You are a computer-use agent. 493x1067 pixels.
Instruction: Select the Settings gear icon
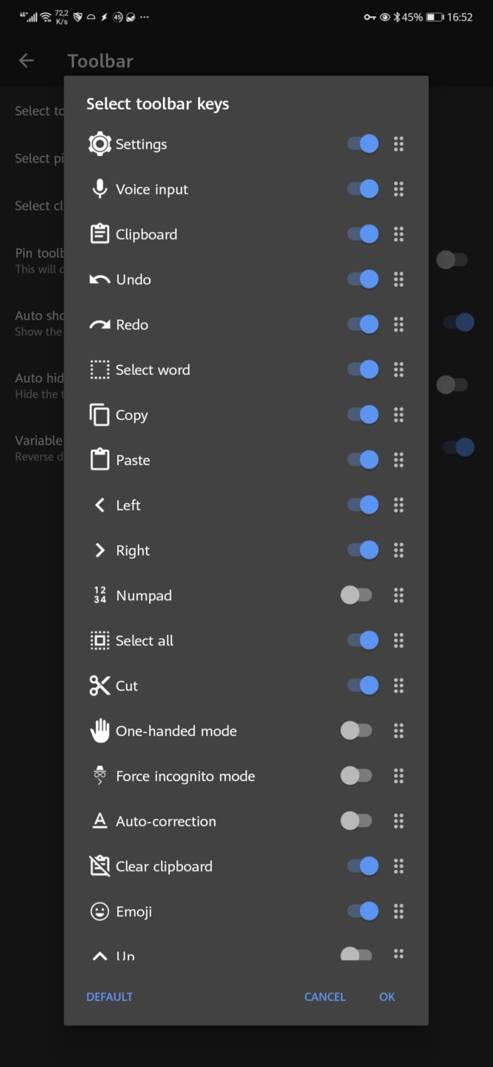[99, 144]
